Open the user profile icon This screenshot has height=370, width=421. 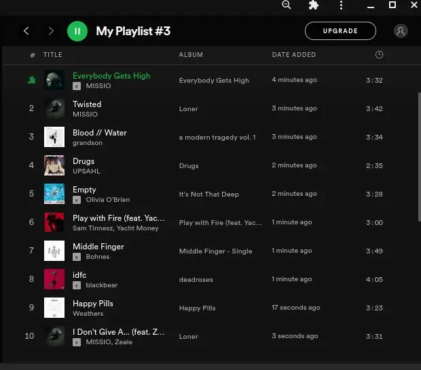coord(401,30)
